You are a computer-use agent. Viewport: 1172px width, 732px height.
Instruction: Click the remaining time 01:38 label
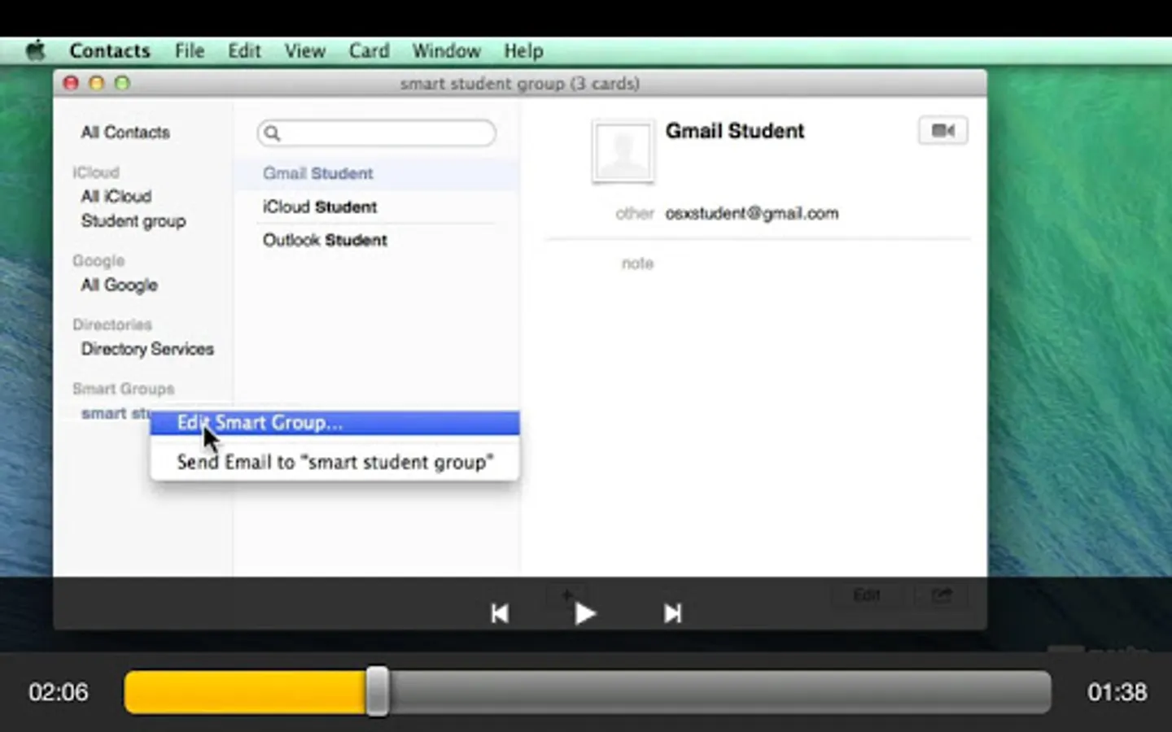click(x=1117, y=692)
